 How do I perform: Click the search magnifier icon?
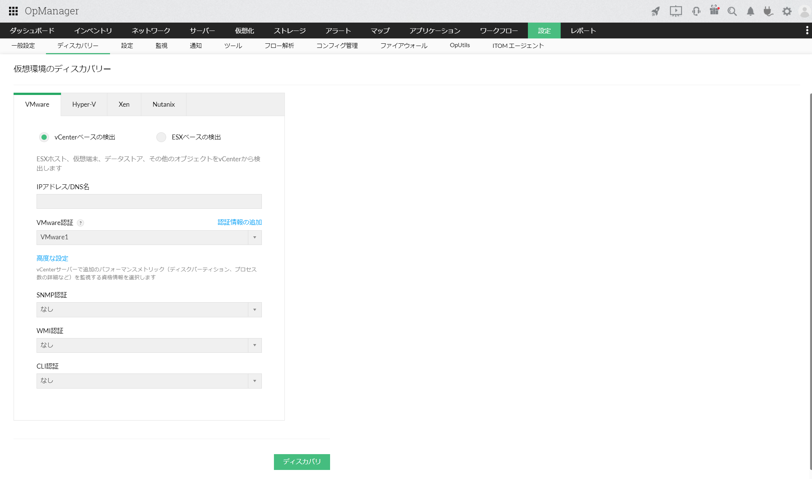[x=732, y=11]
